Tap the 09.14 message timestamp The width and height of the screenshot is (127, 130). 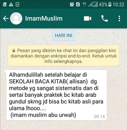coord(100,117)
